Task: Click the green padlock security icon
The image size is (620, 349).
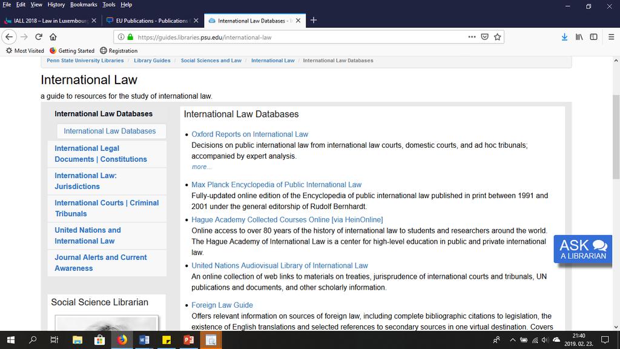Action: (130, 37)
